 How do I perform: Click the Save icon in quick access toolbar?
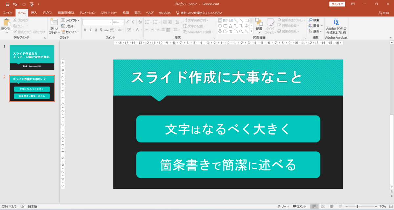tap(7, 4)
